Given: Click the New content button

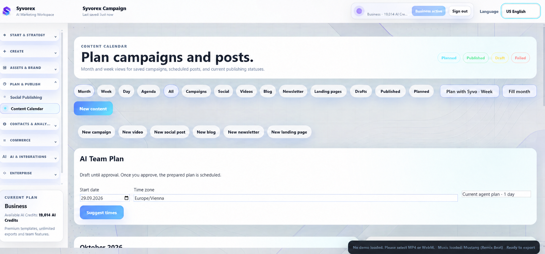Looking at the screenshot, I should click(x=93, y=108).
